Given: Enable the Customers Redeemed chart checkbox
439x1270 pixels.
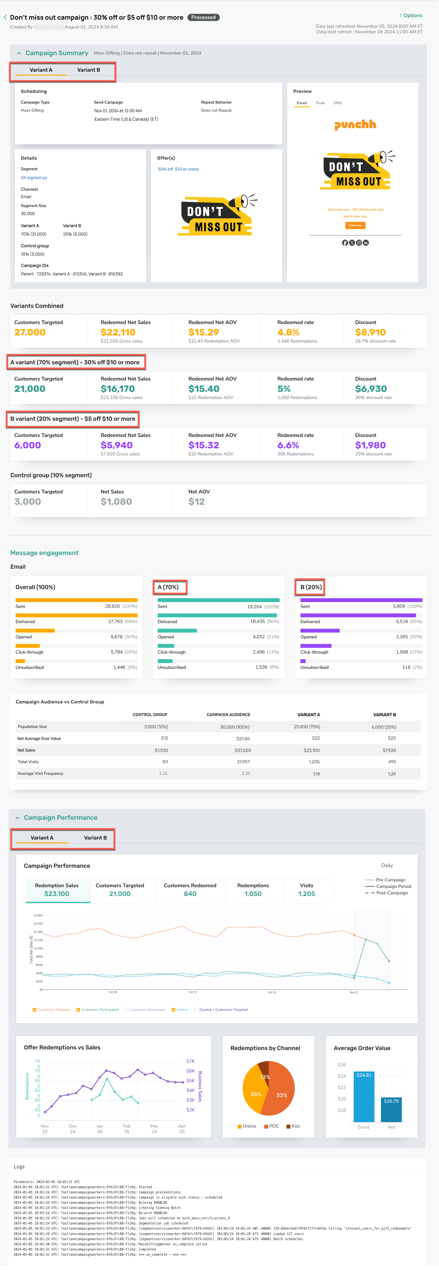Looking at the screenshot, I should 127,1010.
